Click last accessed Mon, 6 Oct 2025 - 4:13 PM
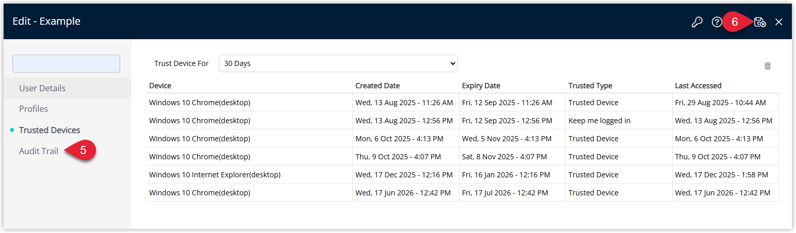This screenshot has height=233, width=796. point(719,139)
